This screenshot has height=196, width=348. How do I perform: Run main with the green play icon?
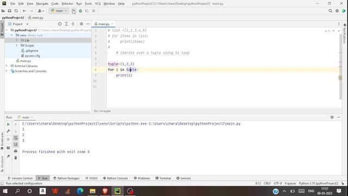click(74, 11)
